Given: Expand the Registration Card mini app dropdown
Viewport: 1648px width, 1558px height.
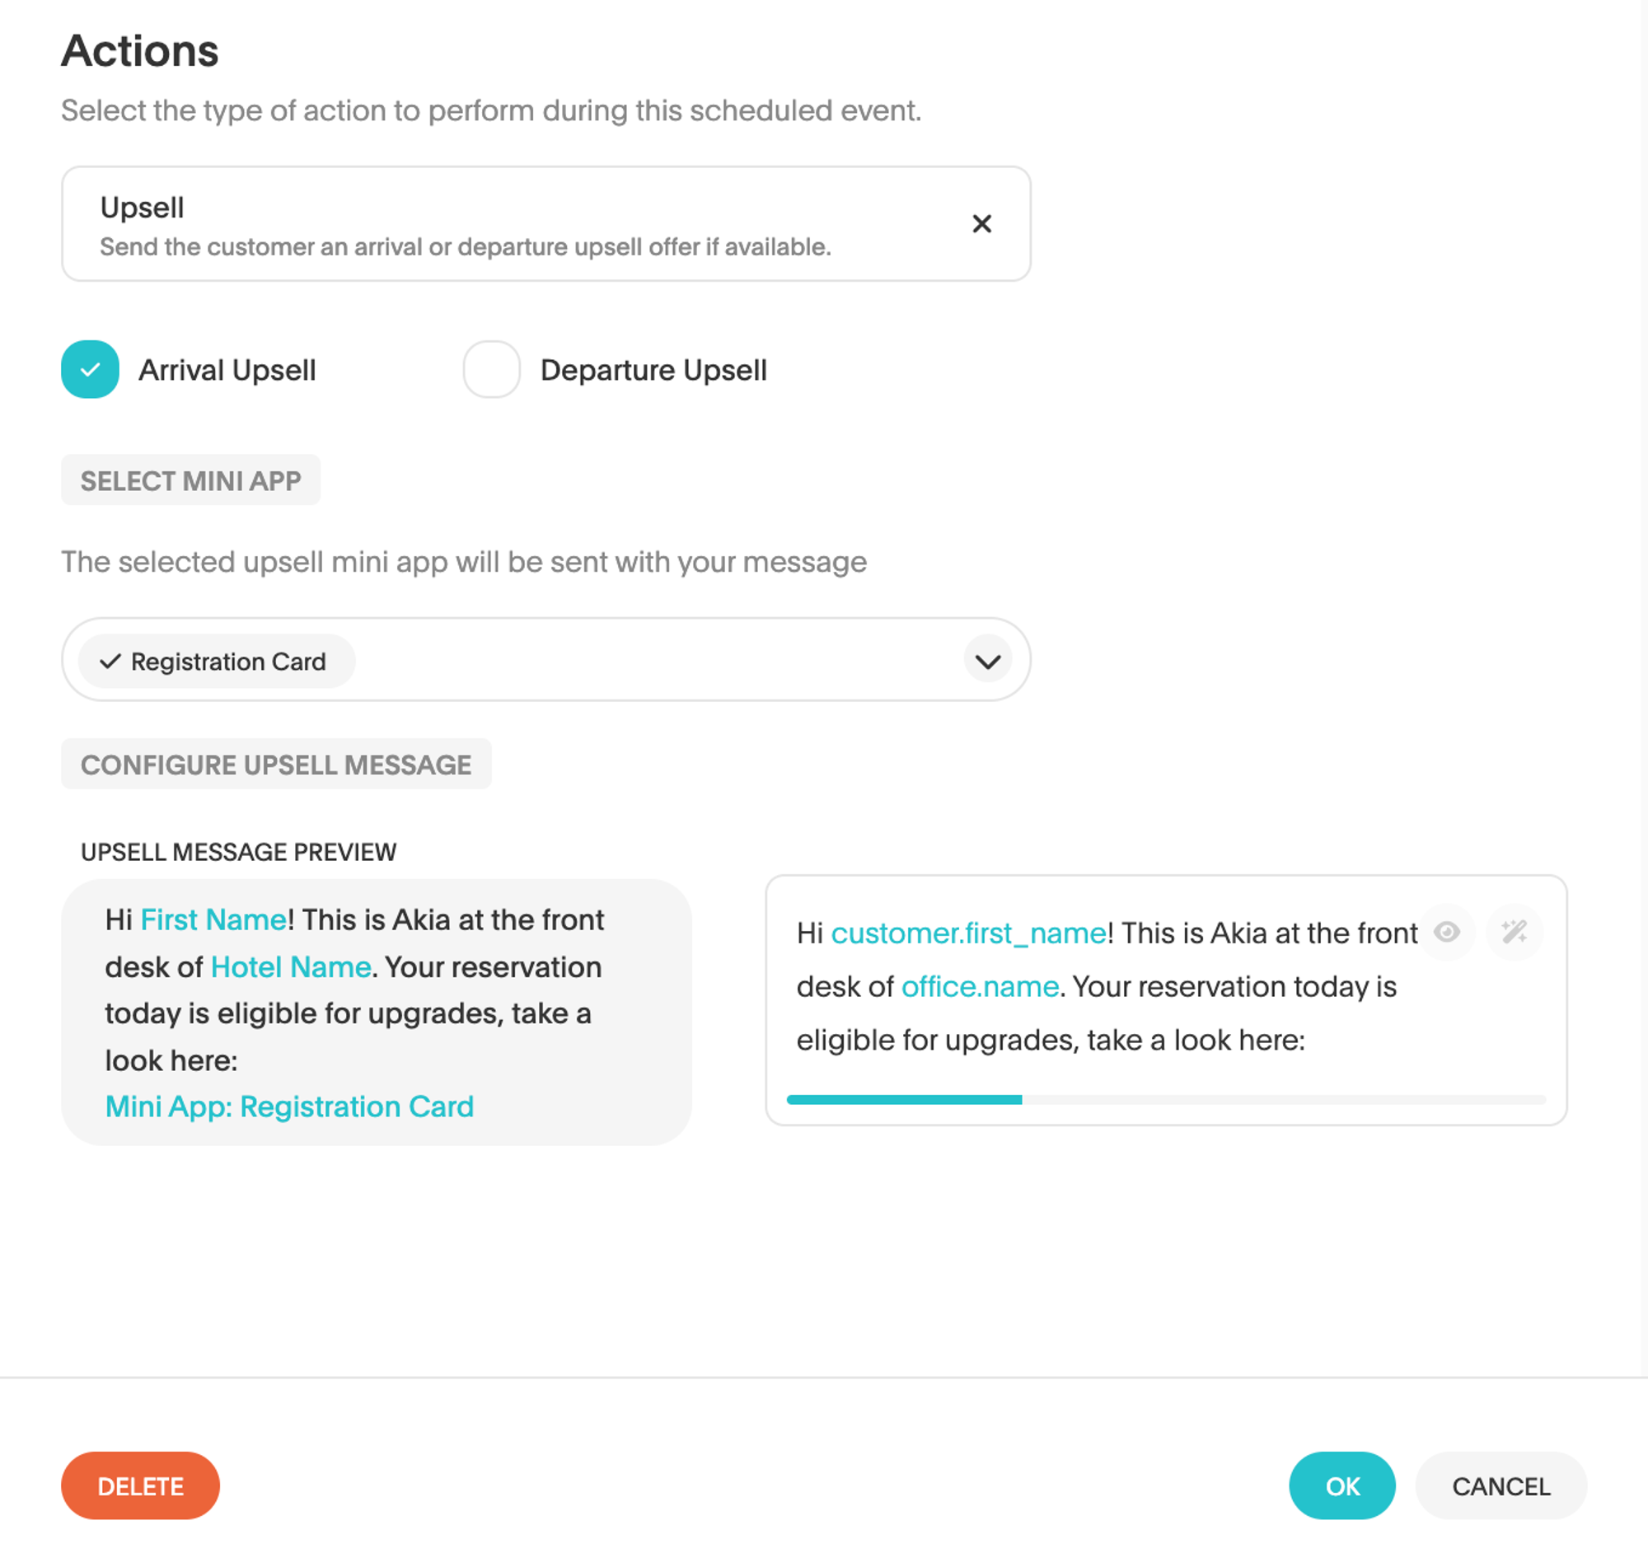Looking at the screenshot, I should [989, 662].
